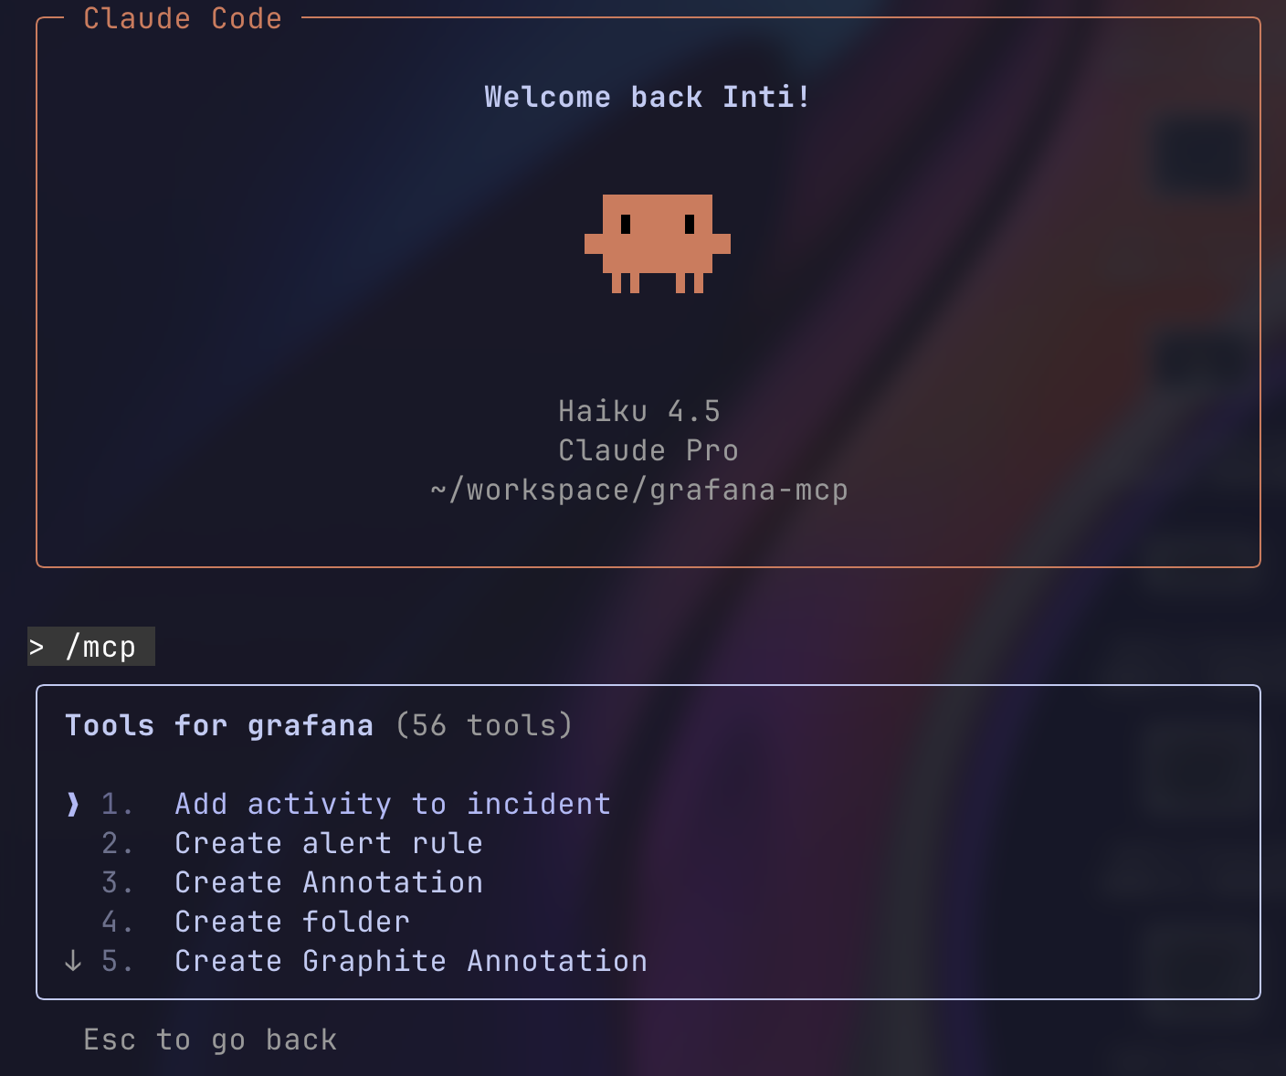Click the Claude Pro plan label

point(648,450)
